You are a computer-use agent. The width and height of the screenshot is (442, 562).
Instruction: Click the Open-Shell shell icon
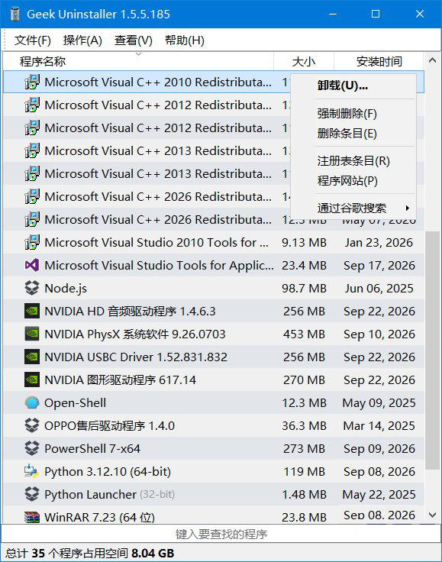point(32,403)
